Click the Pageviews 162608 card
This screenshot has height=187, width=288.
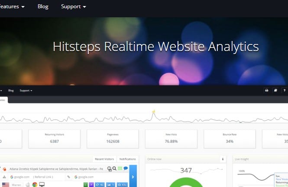(113, 139)
